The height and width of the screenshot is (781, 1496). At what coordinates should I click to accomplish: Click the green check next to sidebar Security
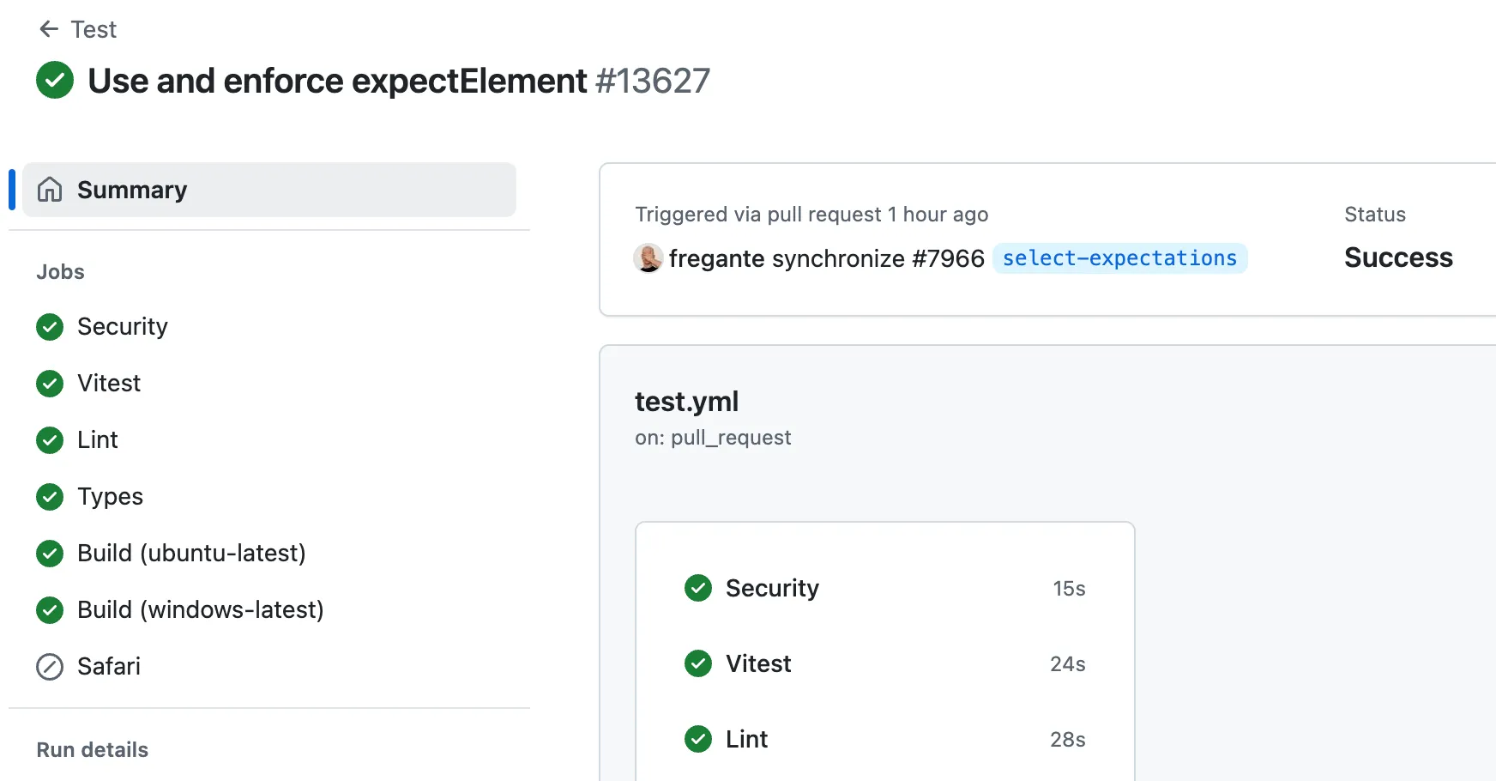[50, 327]
